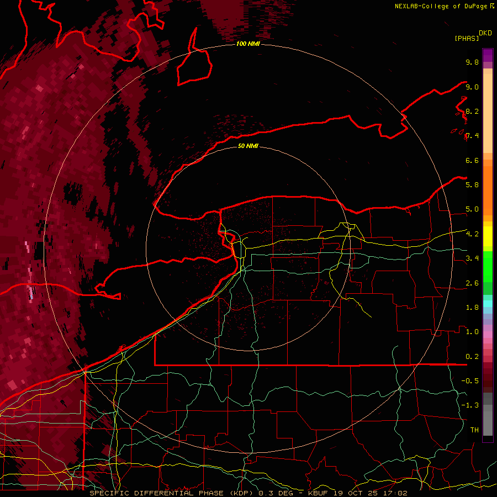Click the 9.8 scale value
Image resolution: width=497 pixels, height=497 pixels.
click(x=472, y=62)
